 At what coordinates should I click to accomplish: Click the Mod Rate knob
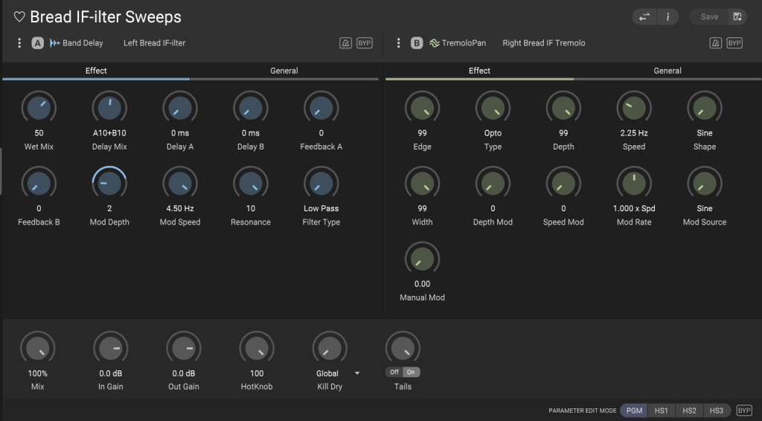634,184
